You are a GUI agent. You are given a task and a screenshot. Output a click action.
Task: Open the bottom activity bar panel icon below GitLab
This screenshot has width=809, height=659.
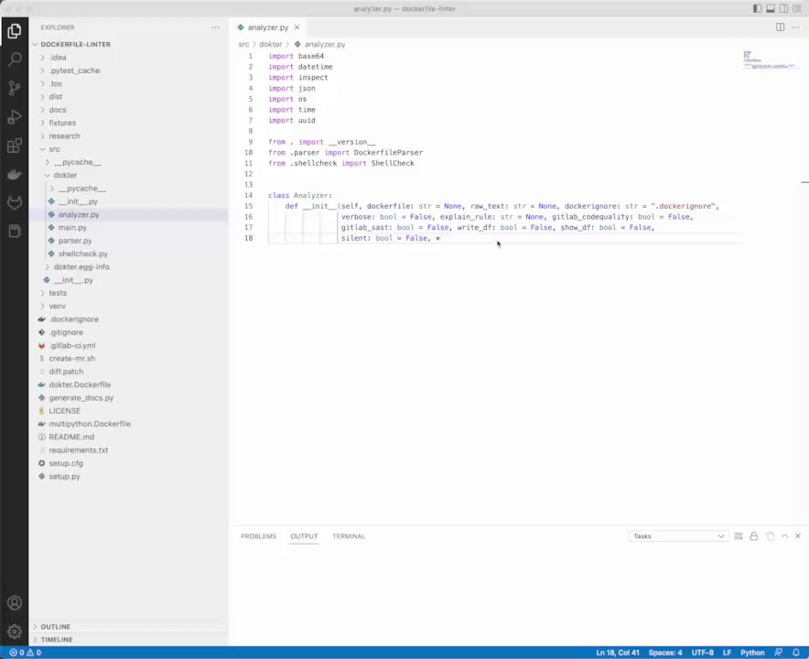pos(15,232)
